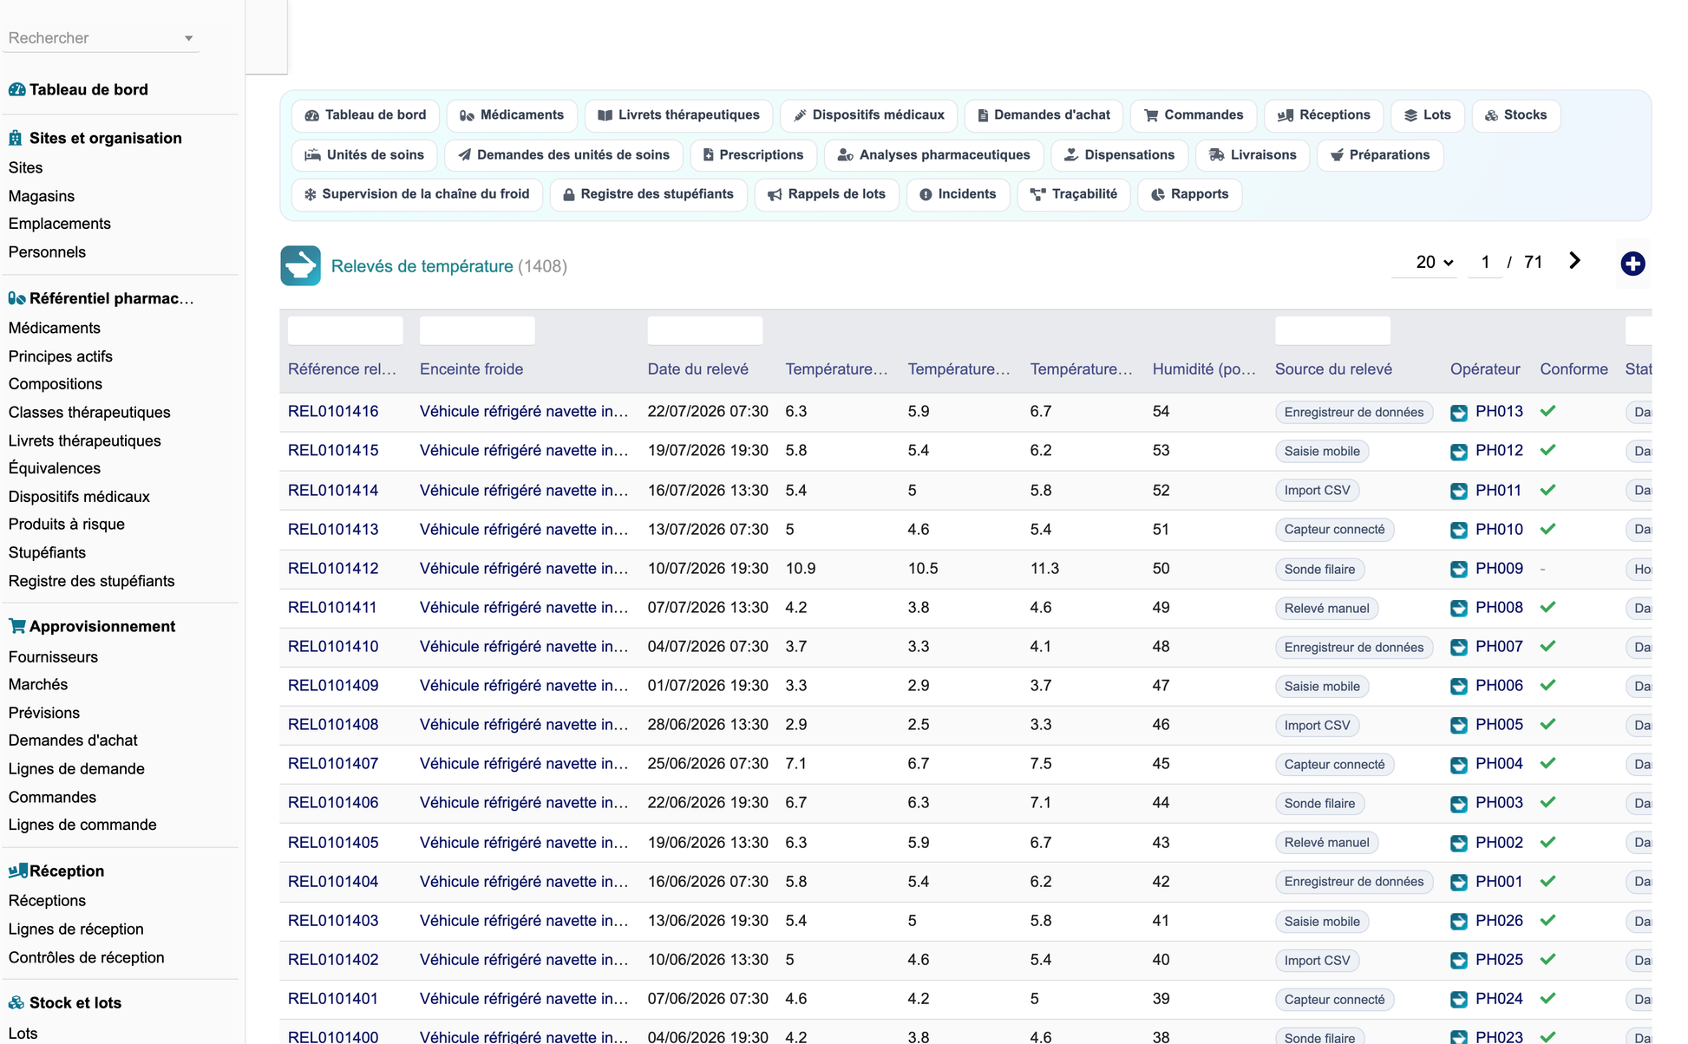Click the Date du relevé filter field
This screenshot has height=1044, width=1688.
[x=705, y=330]
